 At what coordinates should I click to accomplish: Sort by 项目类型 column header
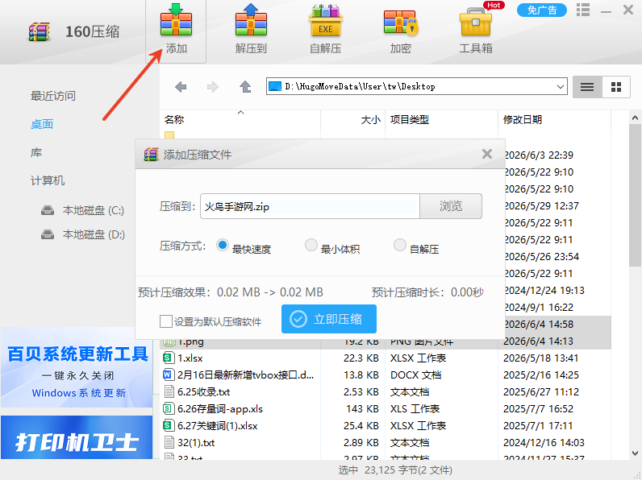[441, 119]
